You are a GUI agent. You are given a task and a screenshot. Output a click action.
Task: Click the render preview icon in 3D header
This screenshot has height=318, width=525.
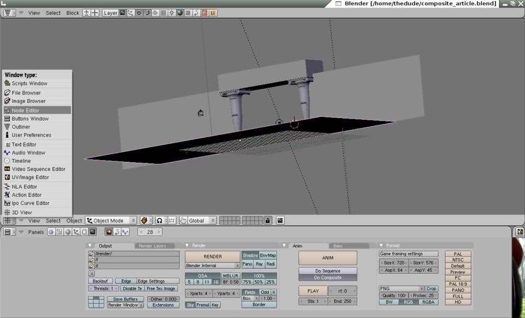click(x=280, y=221)
